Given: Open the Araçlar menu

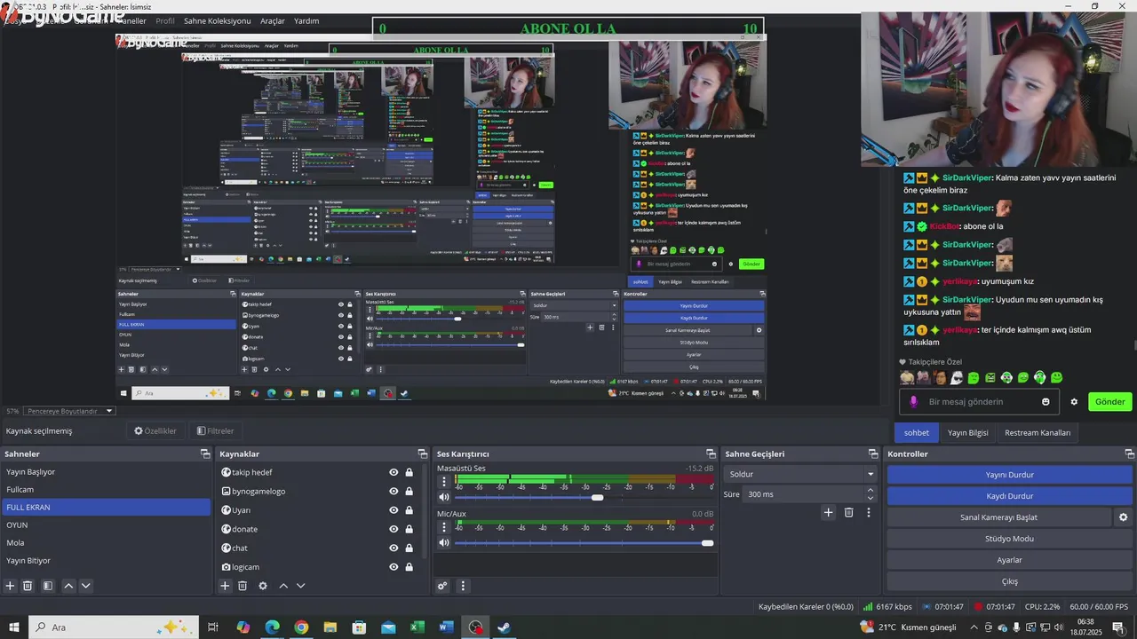Looking at the screenshot, I should pyautogui.click(x=273, y=20).
